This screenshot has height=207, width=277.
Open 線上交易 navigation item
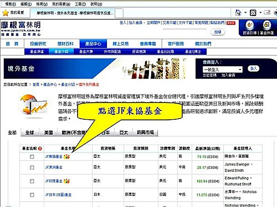coord(121,44)
